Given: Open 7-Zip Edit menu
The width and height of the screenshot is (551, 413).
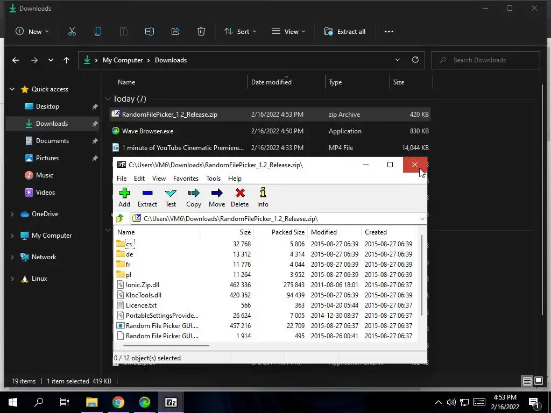Looking at the screenshot, I should tap(139, 179).
